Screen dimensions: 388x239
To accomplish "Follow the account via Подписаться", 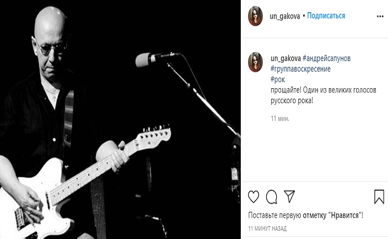I will pos(326,16).
